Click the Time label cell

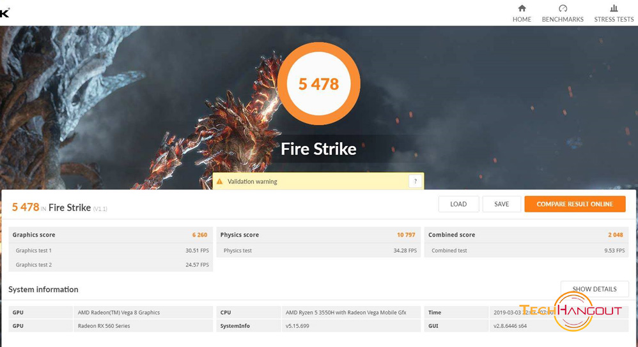pyautogui.click(x=456, y=313)
